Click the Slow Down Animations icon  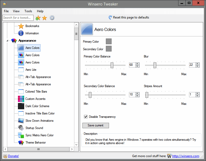(21, 121)
